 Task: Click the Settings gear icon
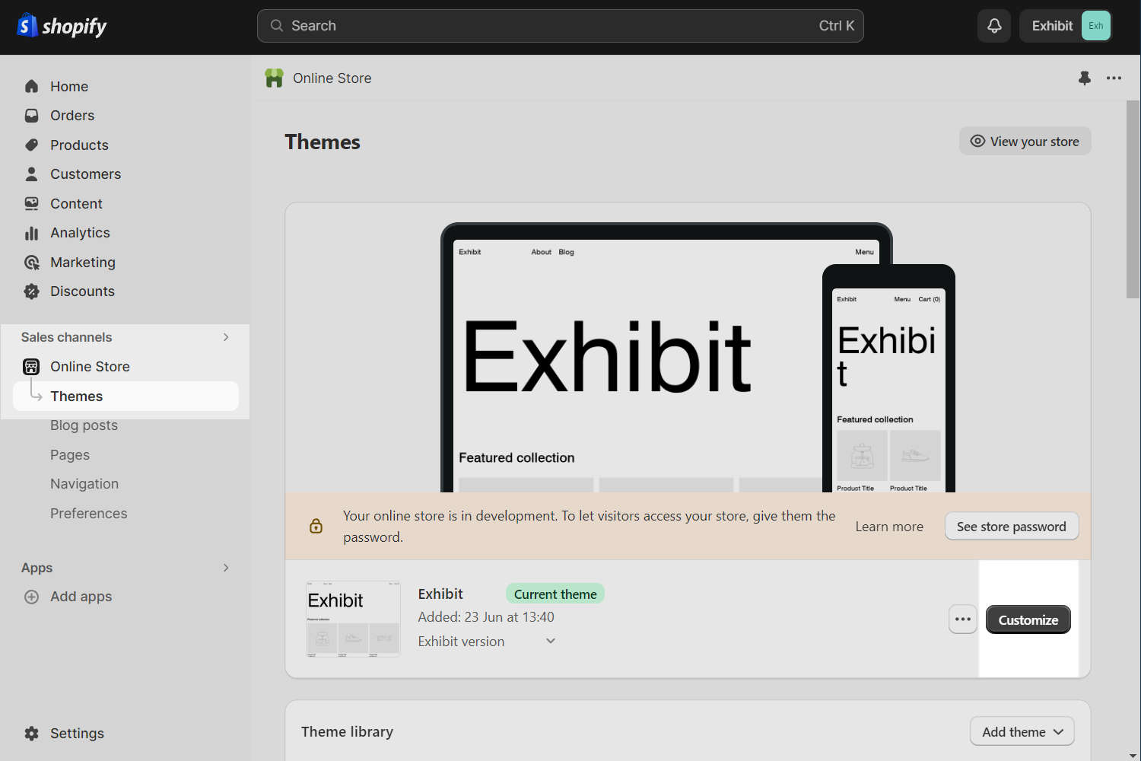tap(31, 734)
